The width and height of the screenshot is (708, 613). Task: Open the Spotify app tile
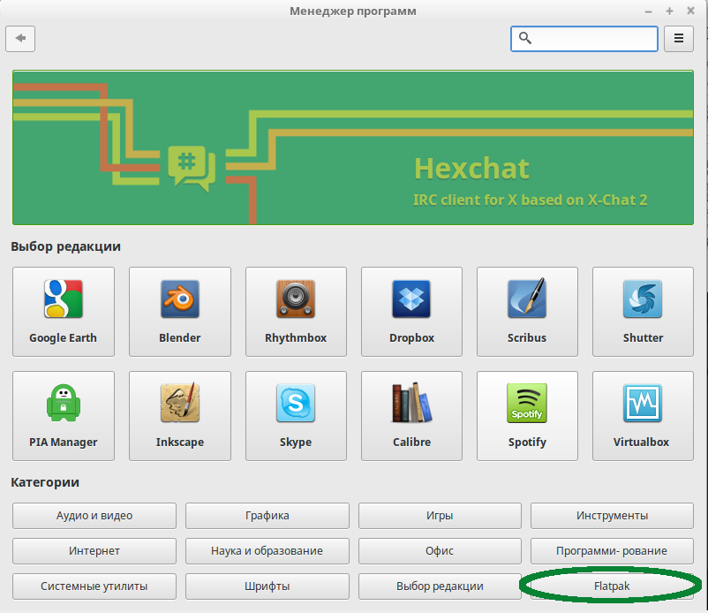click(527, 415)
